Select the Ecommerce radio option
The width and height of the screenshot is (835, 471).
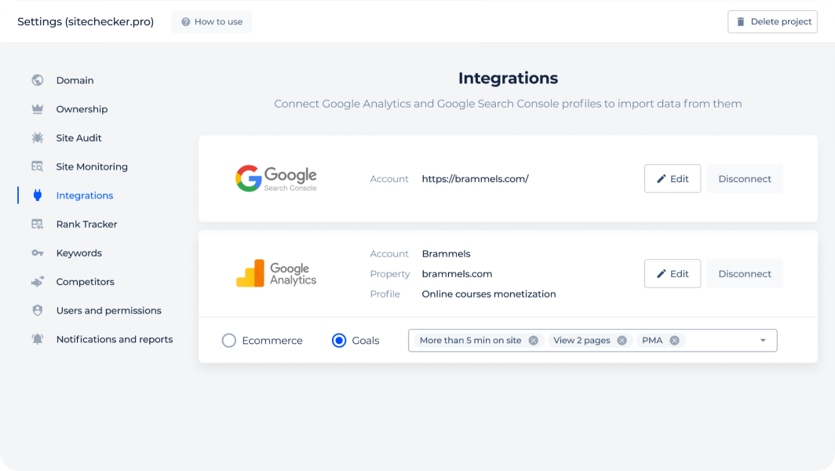click(229, 341)
